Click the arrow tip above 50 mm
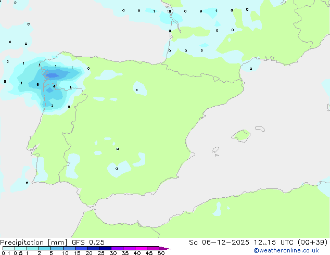The height and width of the screenshot is (255, 330). (165, 248)
